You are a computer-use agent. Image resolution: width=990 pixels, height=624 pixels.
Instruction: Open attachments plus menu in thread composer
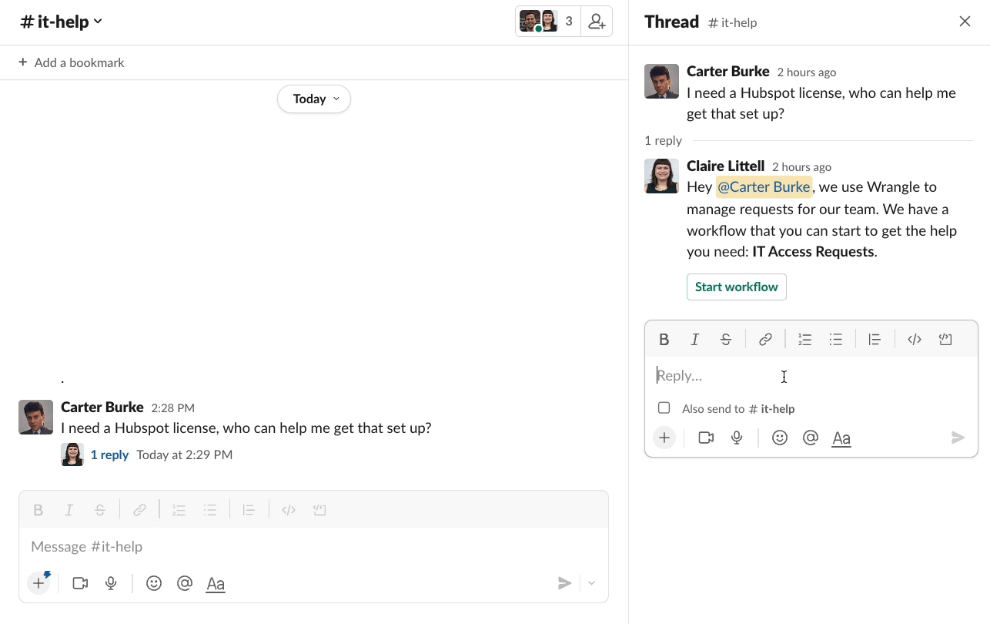pos(664,438)
